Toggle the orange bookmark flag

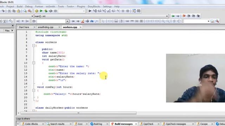pos(184,16)
